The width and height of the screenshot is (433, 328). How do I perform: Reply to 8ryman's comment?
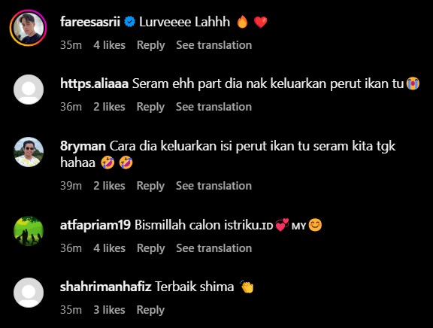click(150, 186)
